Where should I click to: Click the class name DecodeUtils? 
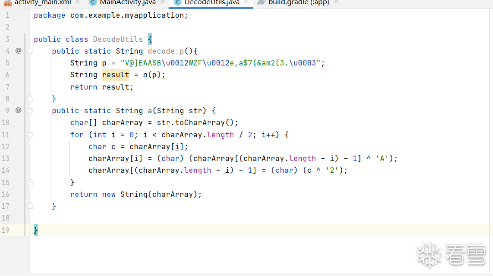[118, 39]
